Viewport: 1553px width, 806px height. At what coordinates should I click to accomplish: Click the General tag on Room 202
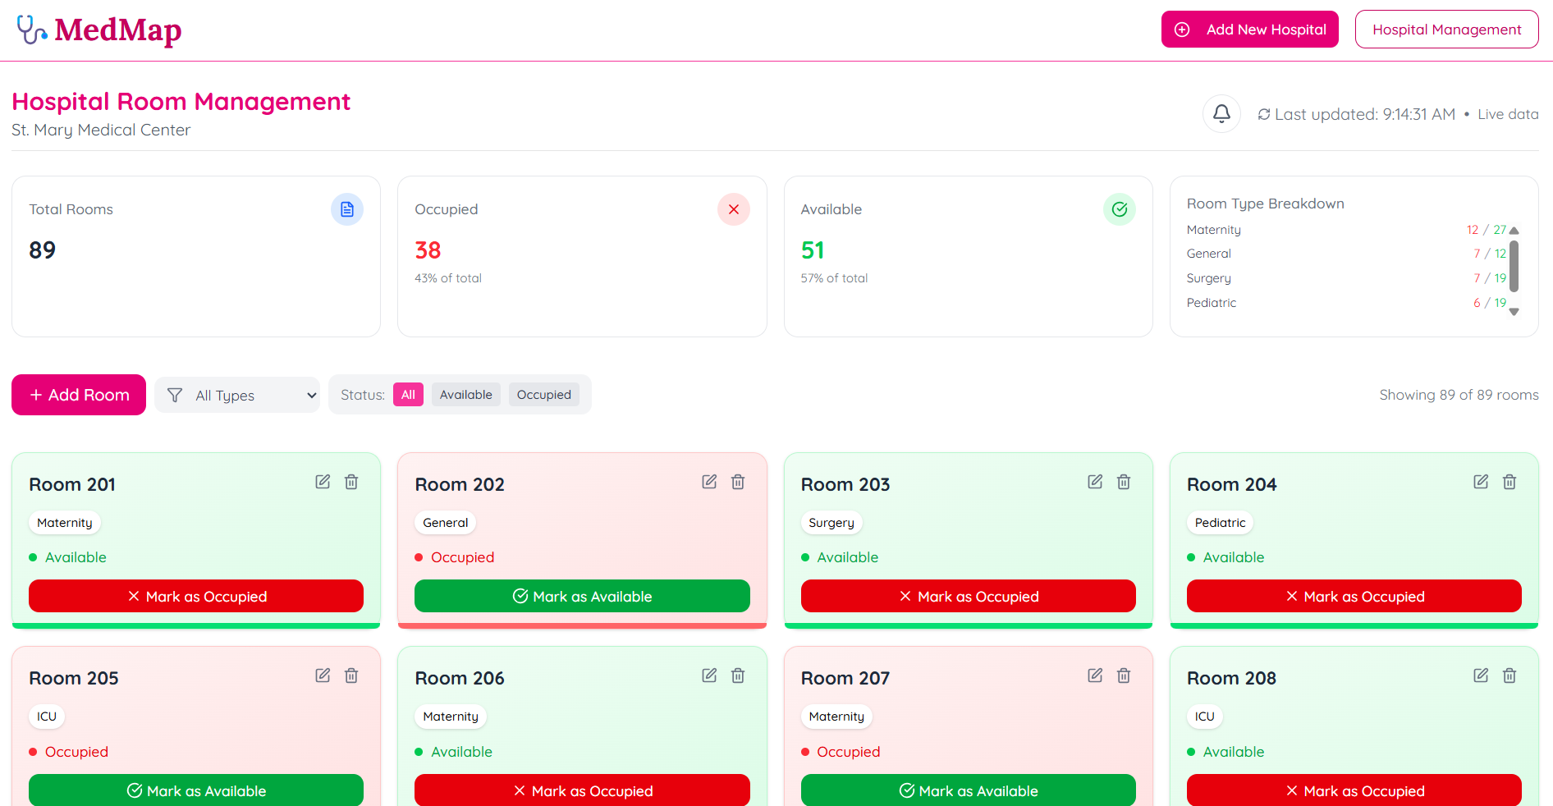446,523
